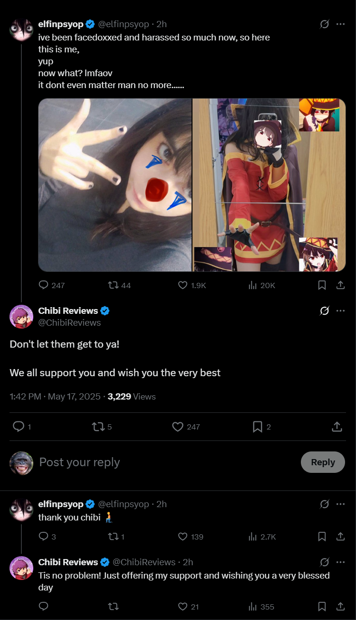The image size is (356, 620).
Task: Share the "Tis no problem" reply
Action: [x=340, y=607]
